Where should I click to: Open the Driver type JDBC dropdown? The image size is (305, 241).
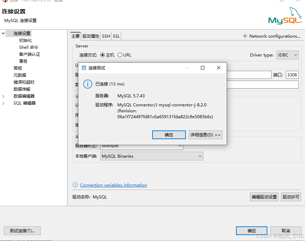287,55
